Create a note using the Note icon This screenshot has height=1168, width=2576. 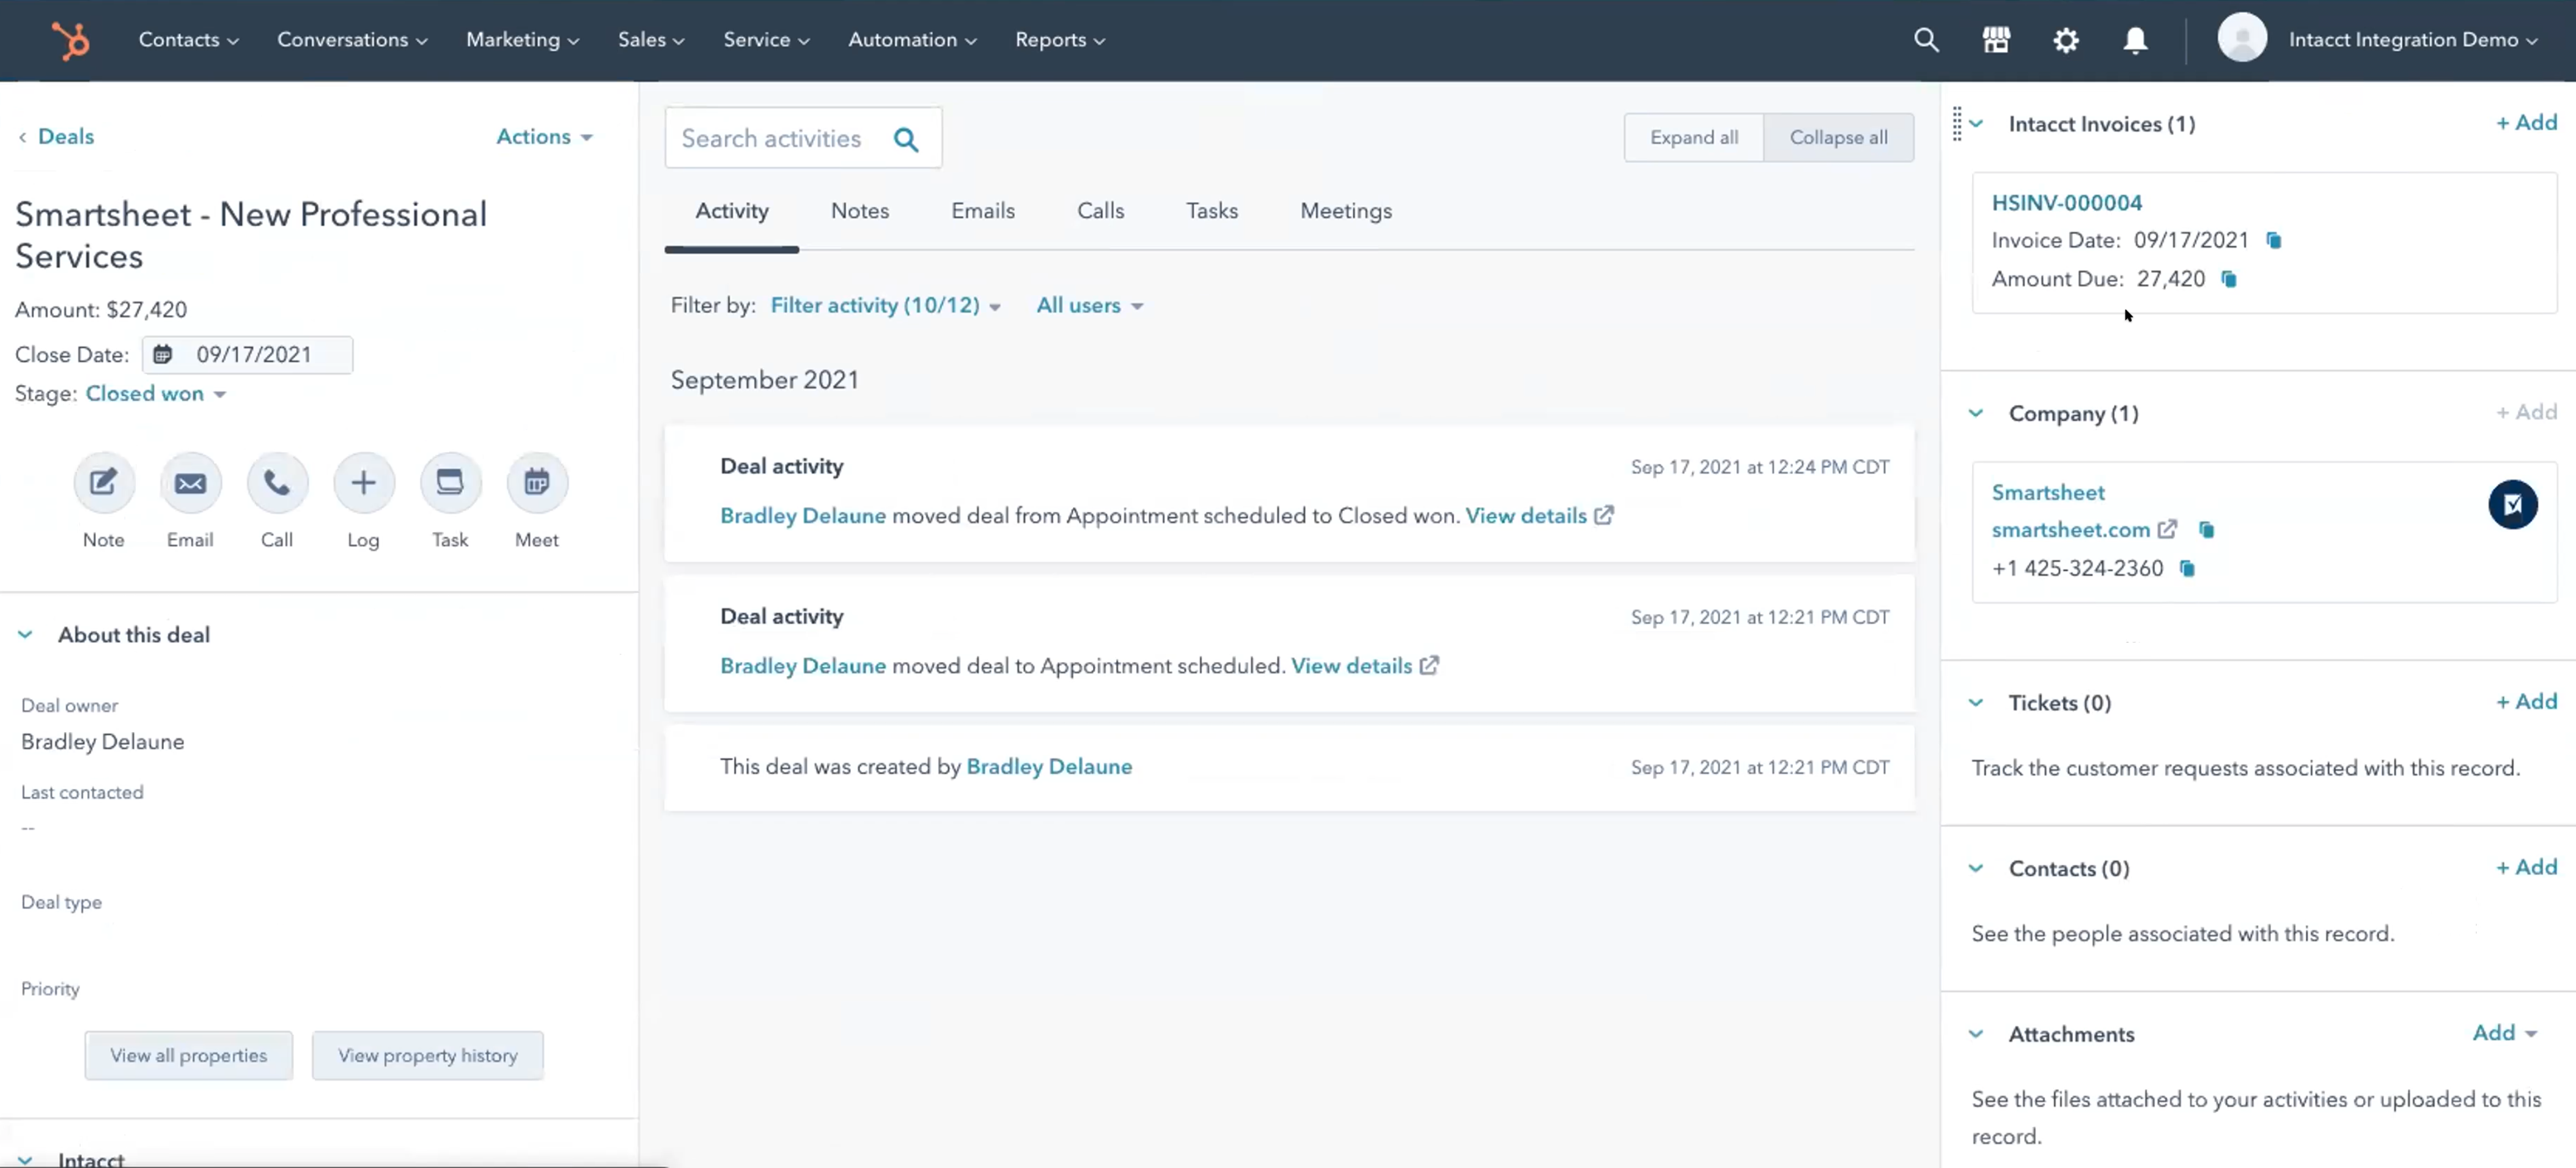[103, 482]
